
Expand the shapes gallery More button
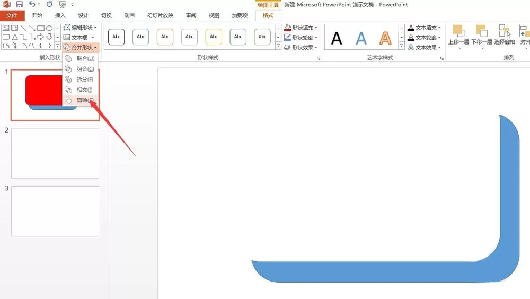click(57, 45)
